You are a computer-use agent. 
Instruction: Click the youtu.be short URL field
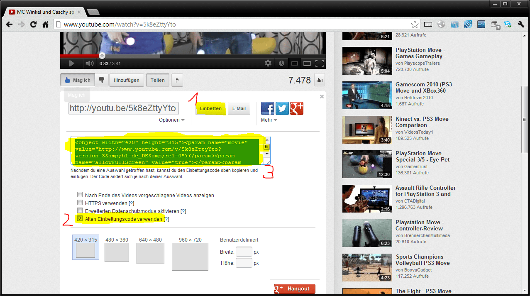pyautogui.click(x=124, y=108)
